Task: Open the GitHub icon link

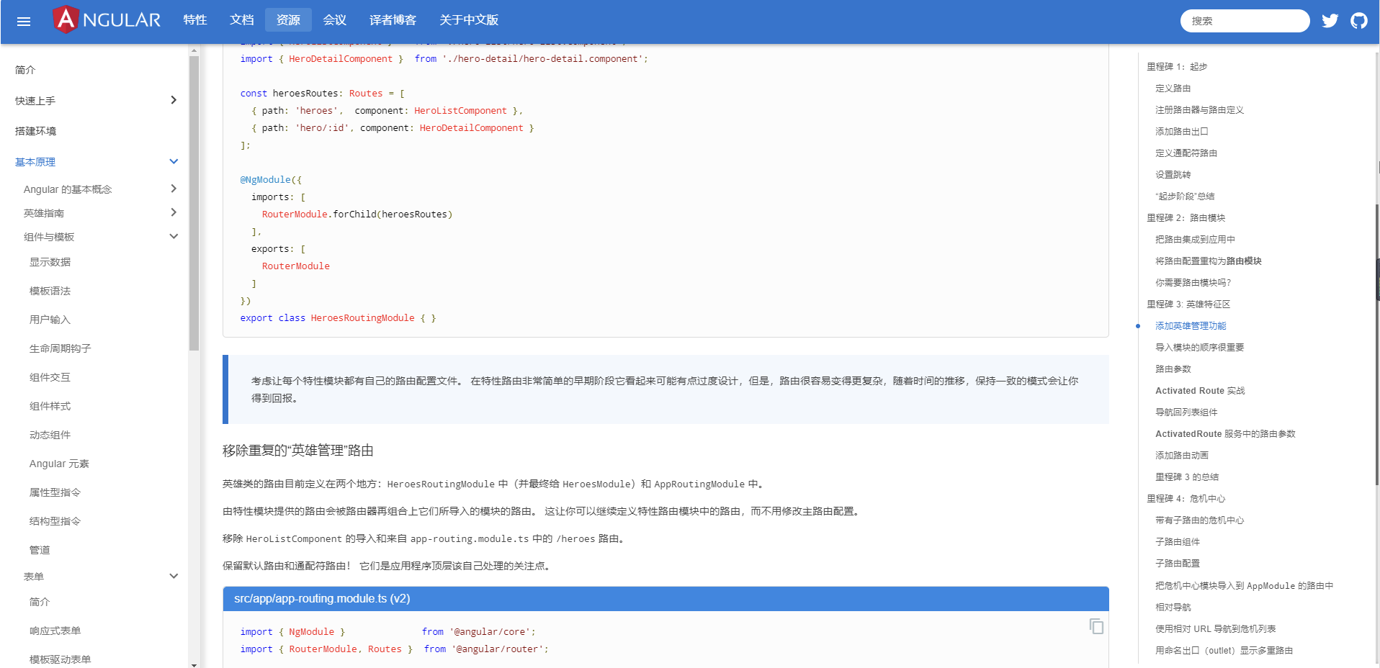Action: click(x=1358, y=21)
